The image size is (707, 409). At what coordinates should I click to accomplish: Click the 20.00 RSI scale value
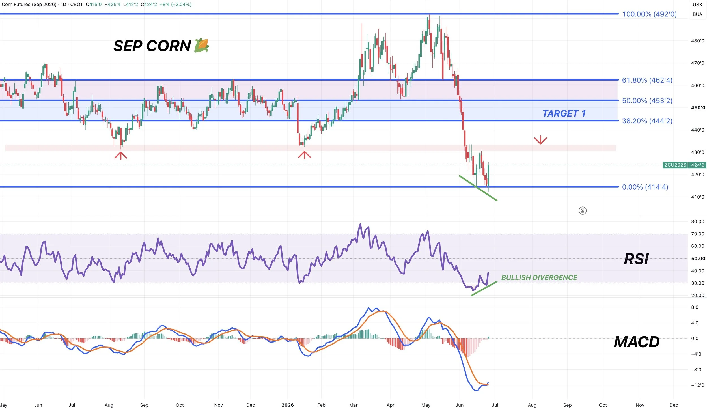coord(698,295)
